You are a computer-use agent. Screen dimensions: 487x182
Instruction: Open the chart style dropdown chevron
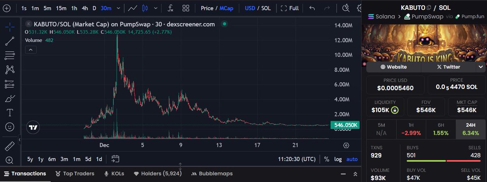pyautogui.click(x=156, y=8)
